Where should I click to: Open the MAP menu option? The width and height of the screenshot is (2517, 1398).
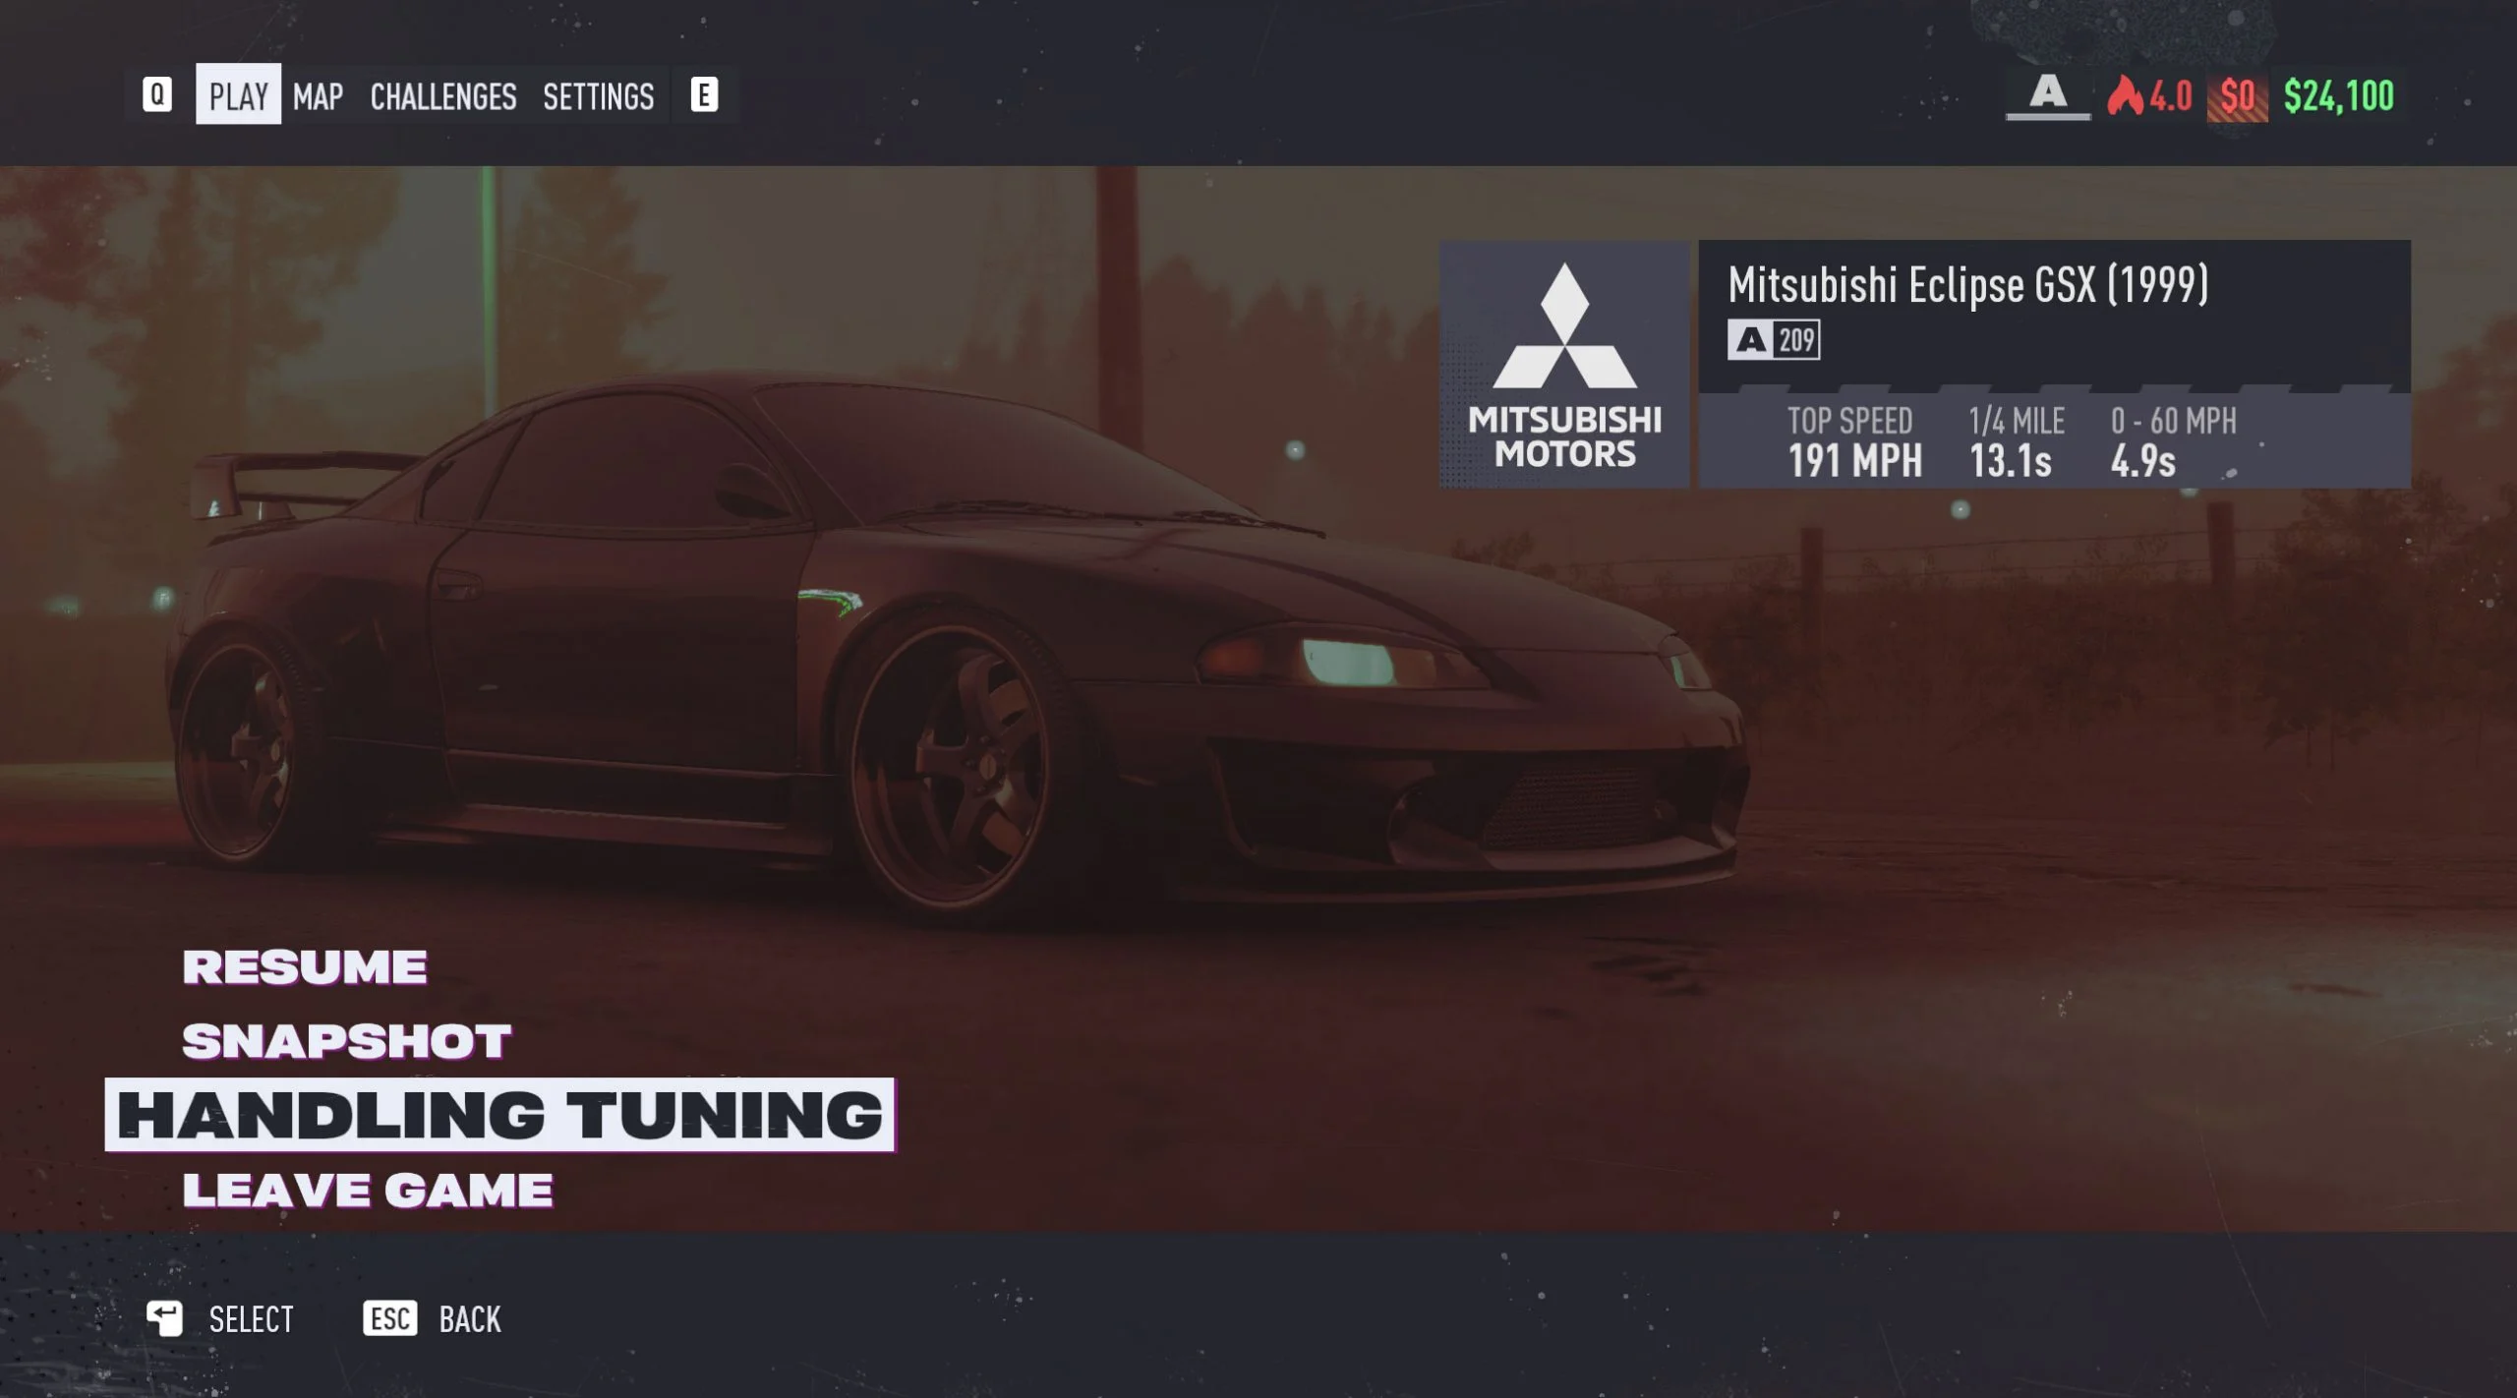(x=317, y=94)
